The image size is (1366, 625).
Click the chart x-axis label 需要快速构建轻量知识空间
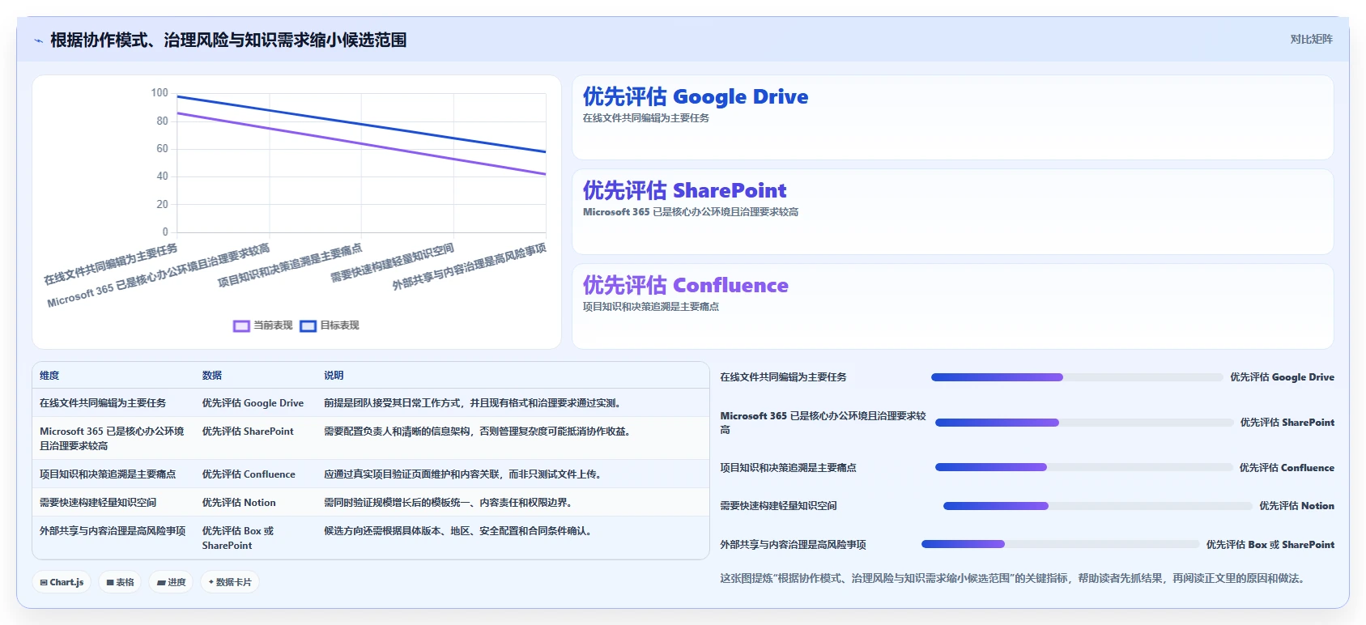[x=393, y=263]
